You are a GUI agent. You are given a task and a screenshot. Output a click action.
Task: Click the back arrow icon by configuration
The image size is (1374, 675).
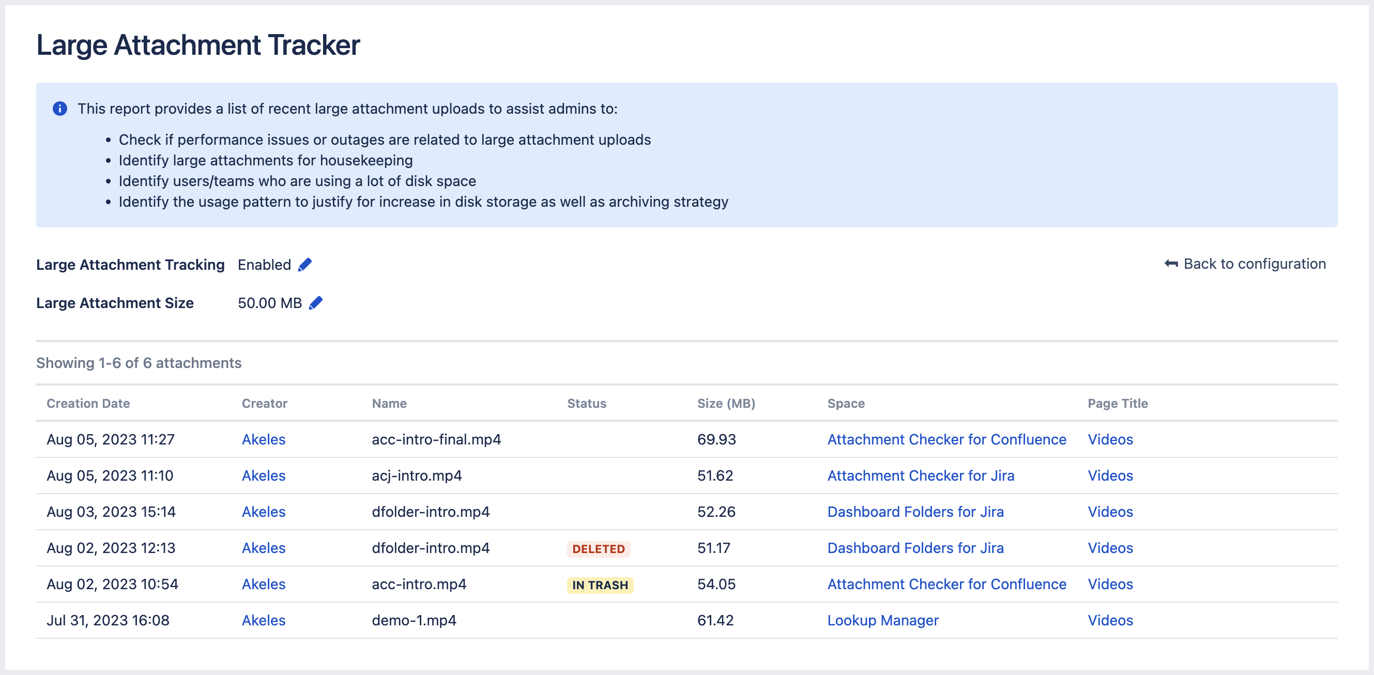click(x=1171, y=264)
